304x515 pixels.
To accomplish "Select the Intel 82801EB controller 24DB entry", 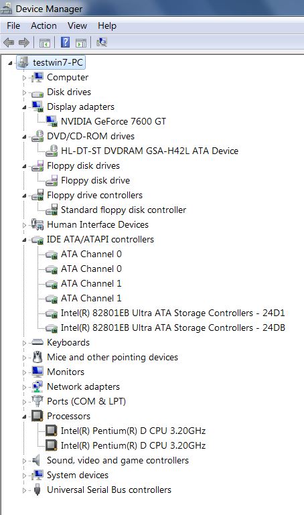I will point(173,327).
